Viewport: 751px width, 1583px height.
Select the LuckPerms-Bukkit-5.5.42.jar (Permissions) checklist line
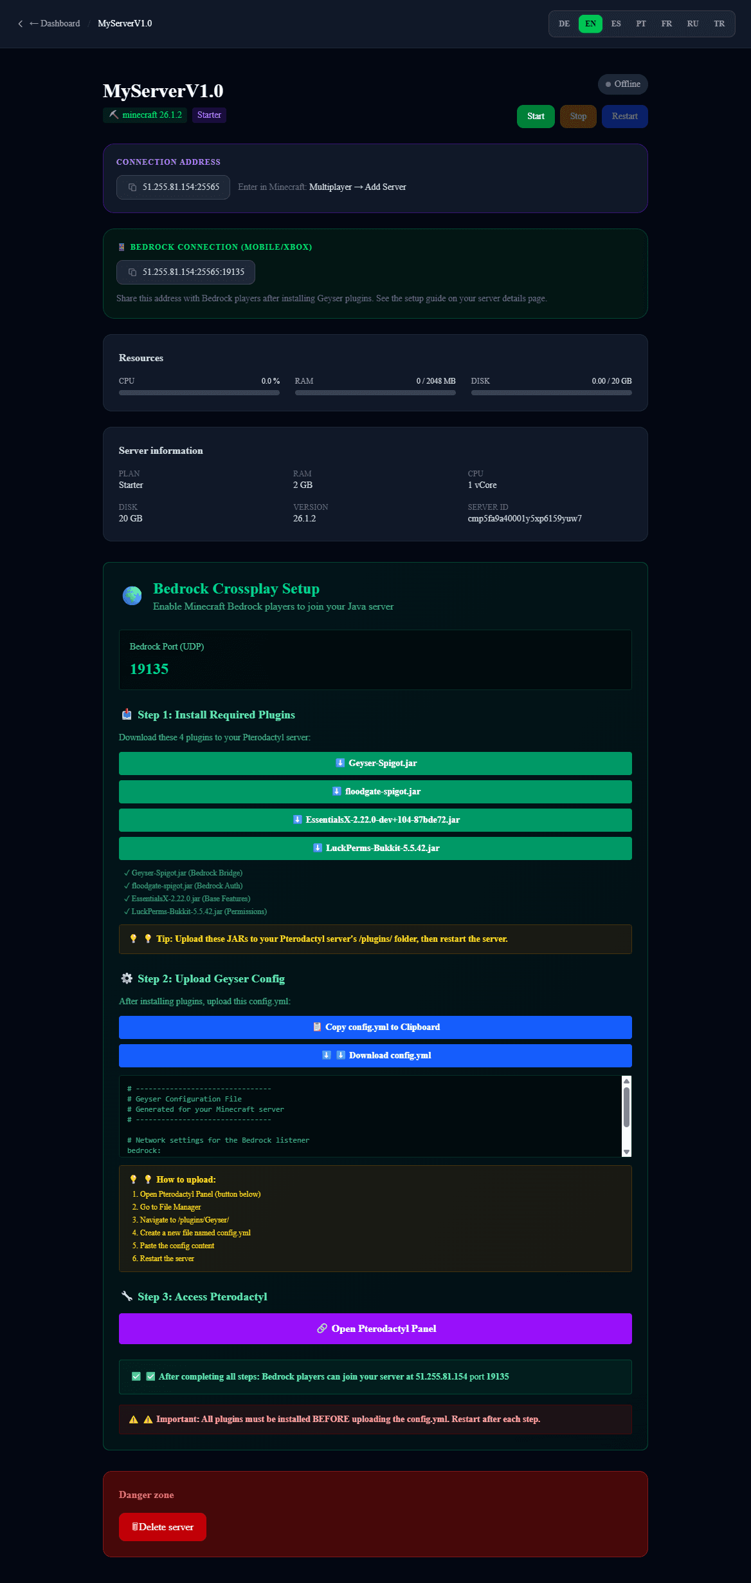[x=195, y=912]
